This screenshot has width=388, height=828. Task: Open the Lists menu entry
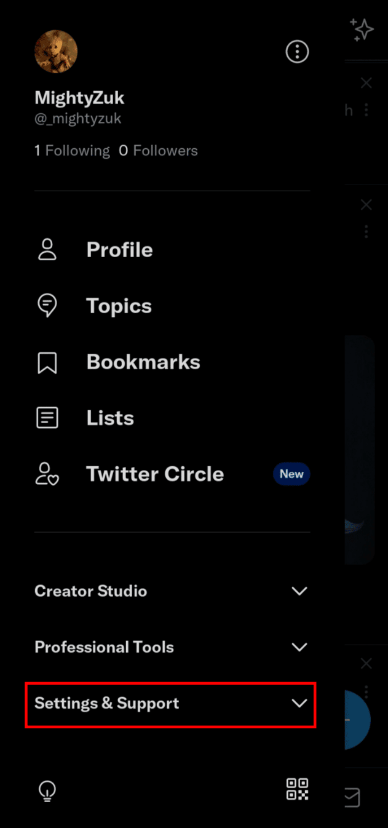tap(110, 418)
